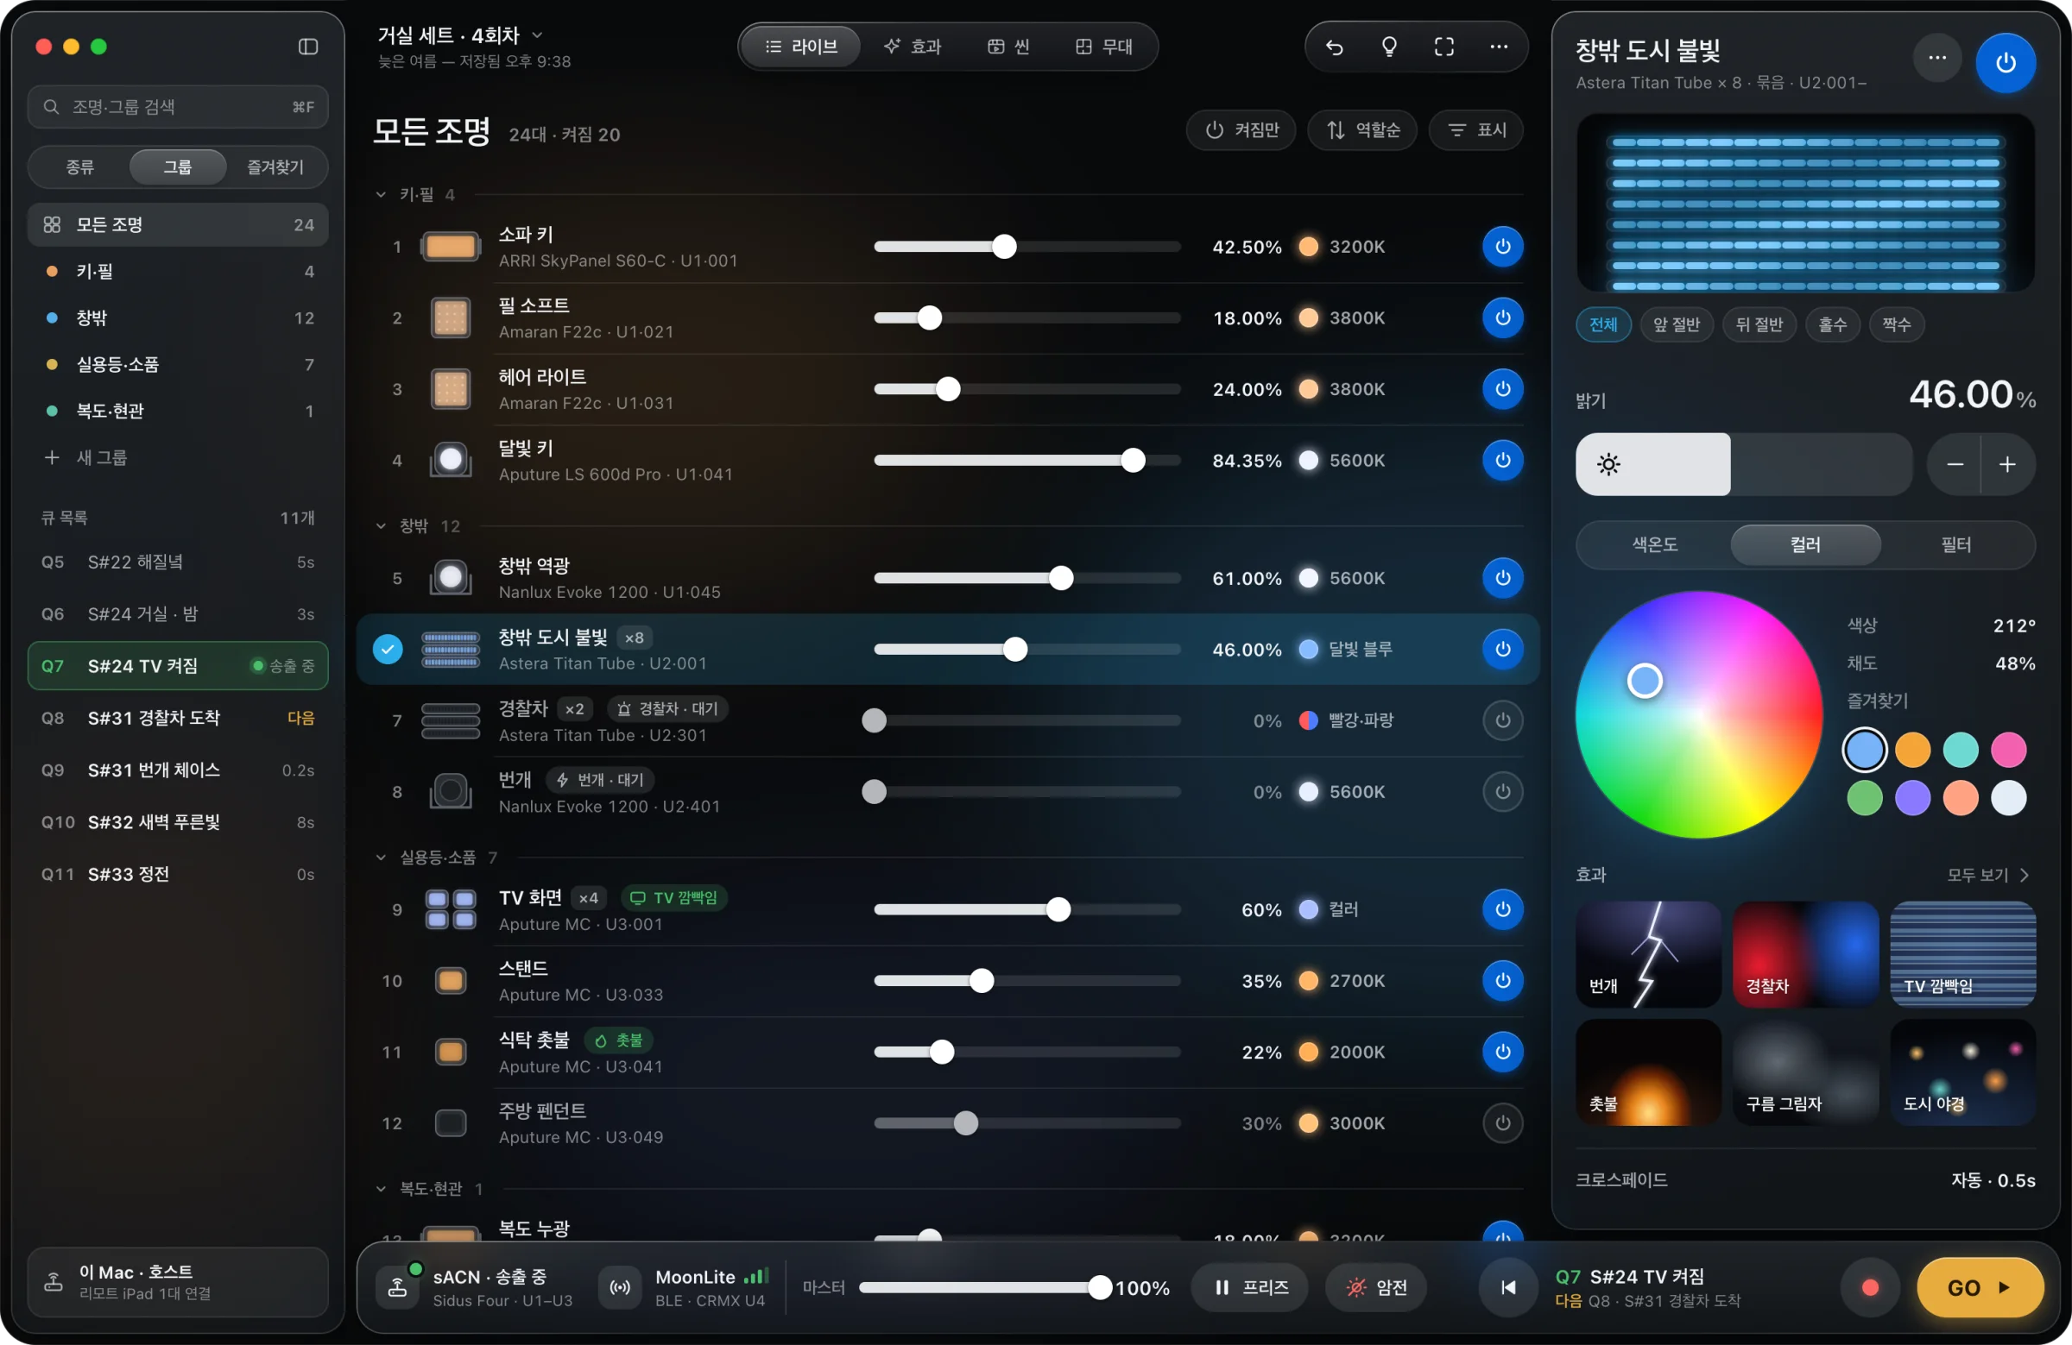Image resolution: width=2072 pixels, height=1345 pixels.
Task: Uncheck the selected 창밖 도시 불빛 row
Action: click(x=388, y=649)
